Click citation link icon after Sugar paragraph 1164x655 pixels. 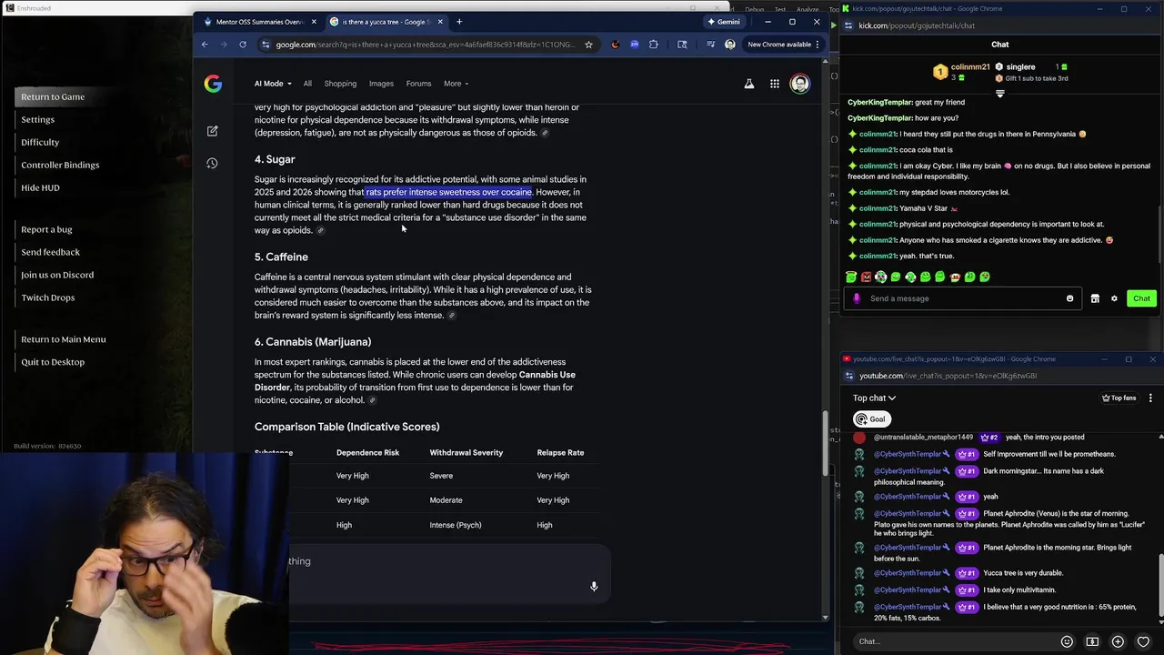tap(320, 231)
